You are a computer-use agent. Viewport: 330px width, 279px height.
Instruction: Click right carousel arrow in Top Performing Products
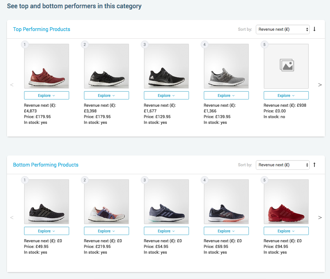(320, 85)
